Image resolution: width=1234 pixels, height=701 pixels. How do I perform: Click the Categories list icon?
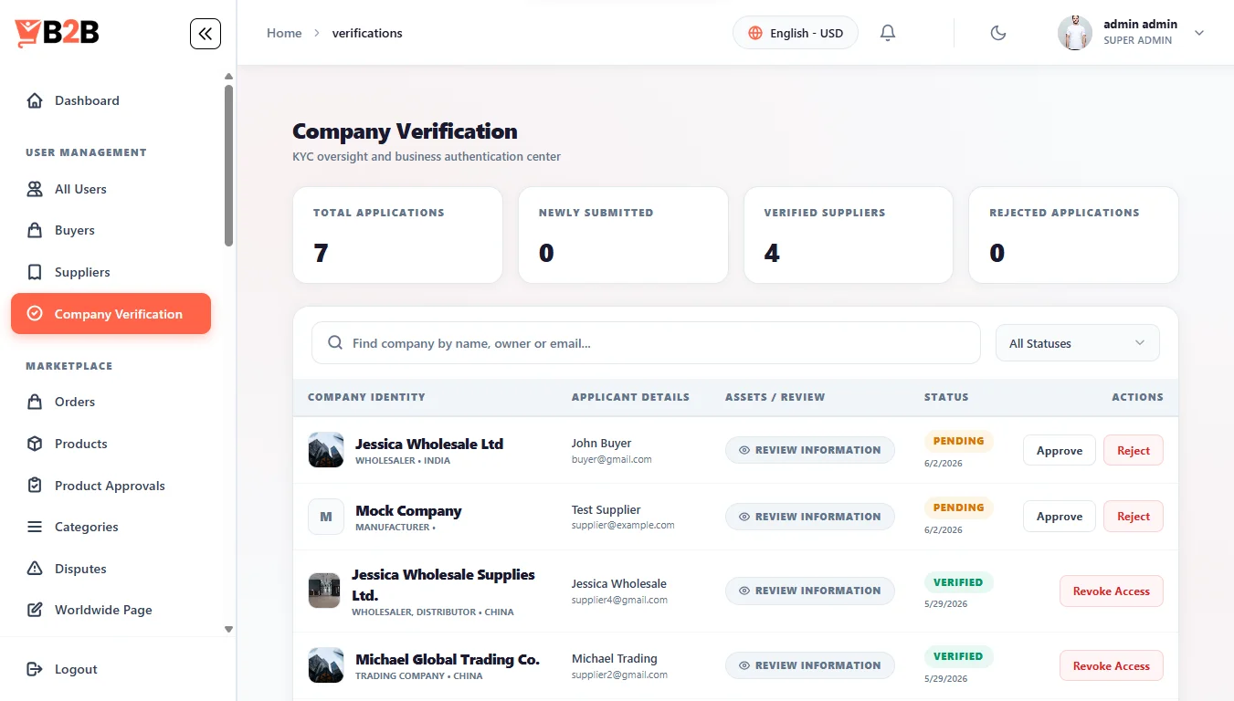[x=35, y=527]
